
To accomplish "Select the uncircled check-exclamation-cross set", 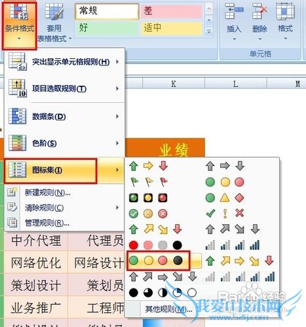I will coord(225,214).
